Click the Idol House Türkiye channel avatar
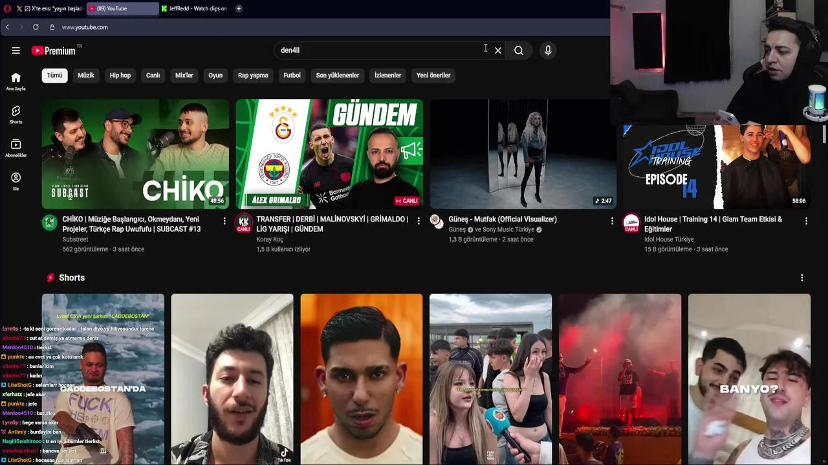The image size is (828, 465). [631, 223]
